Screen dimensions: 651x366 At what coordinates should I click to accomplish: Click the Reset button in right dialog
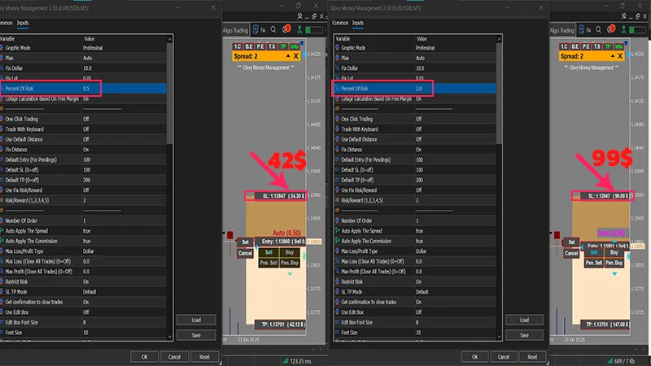click(532, 357)
